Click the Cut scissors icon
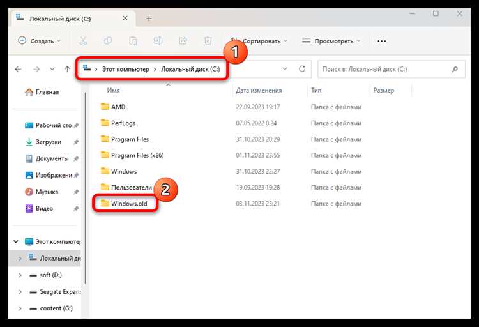 click(83, 41)
